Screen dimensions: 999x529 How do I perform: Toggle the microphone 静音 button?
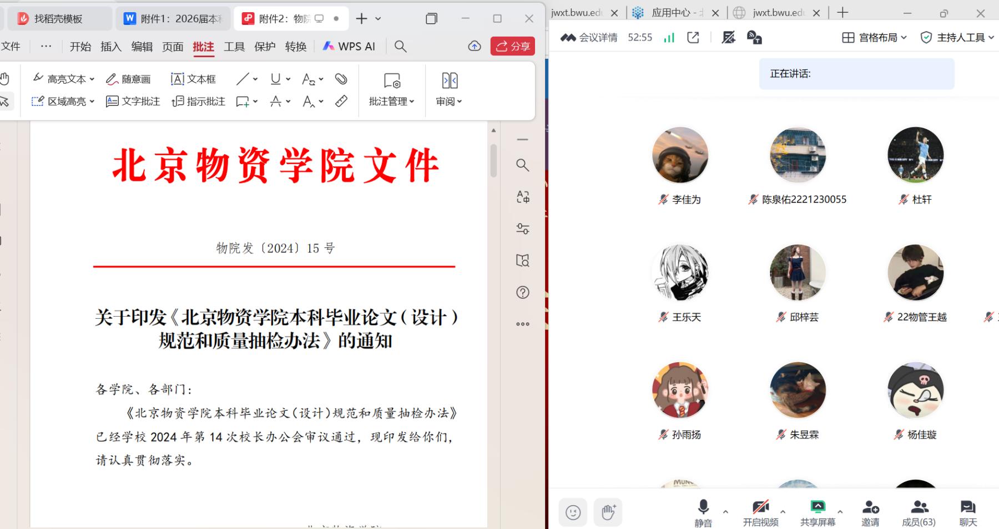(x=703, y=512)
